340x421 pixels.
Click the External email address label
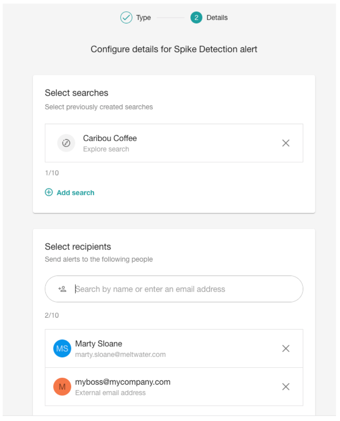click(110, 393)
